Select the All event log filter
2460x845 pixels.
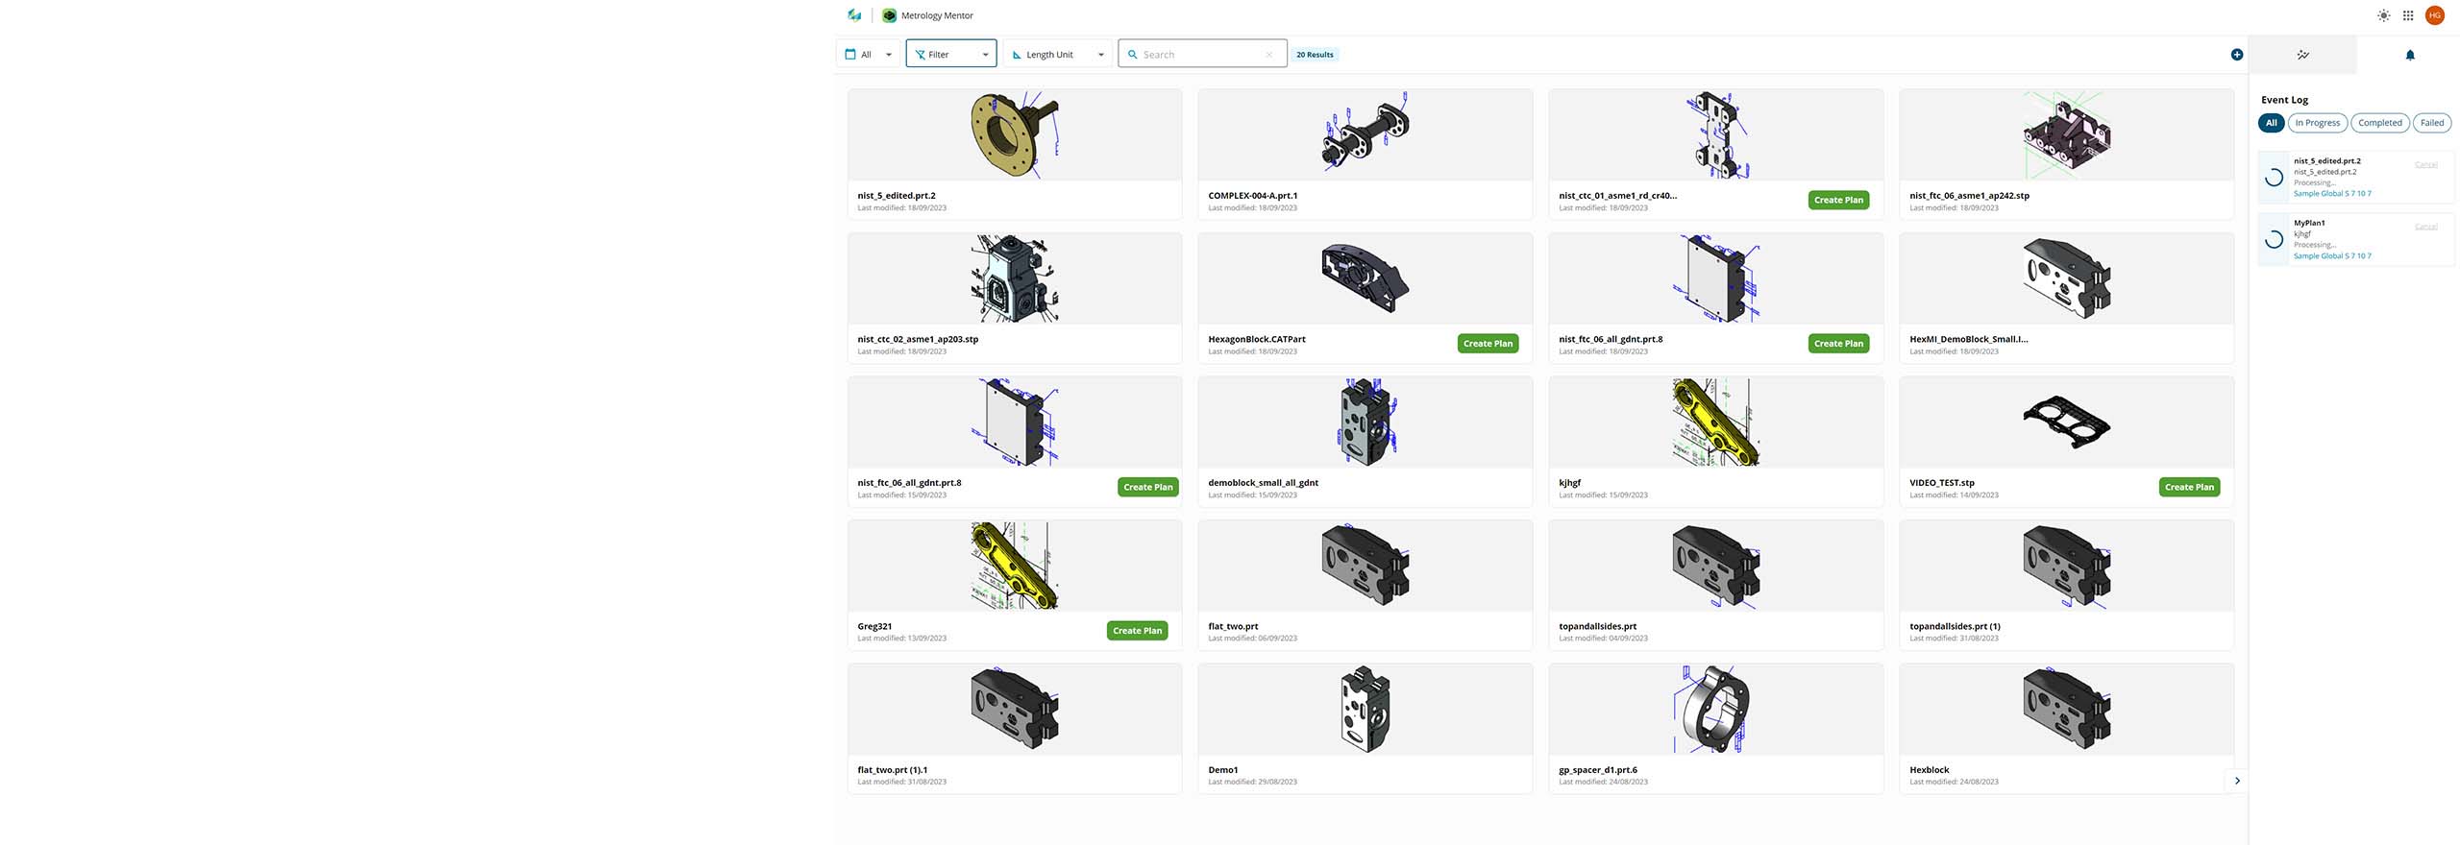pyautogui.click(x=2272, y=123)
